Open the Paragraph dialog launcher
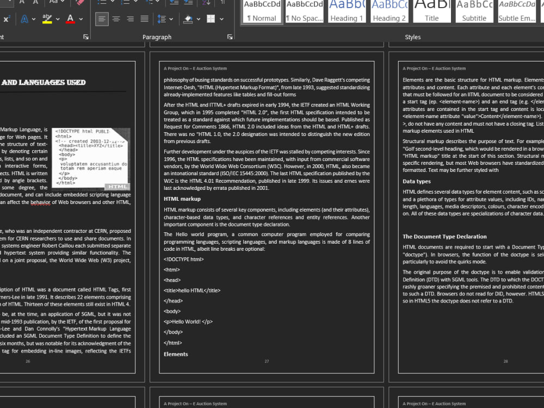Viewport: 544px width, 408px height. pos(230,37)
